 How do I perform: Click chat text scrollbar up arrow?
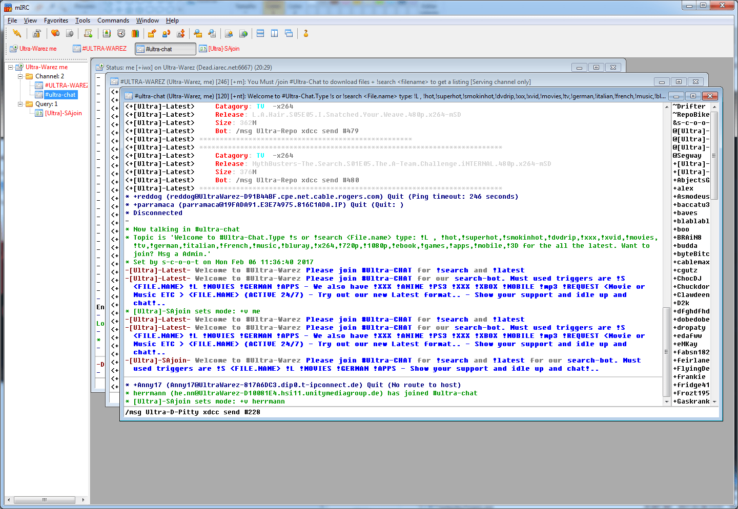coord(667,107)
